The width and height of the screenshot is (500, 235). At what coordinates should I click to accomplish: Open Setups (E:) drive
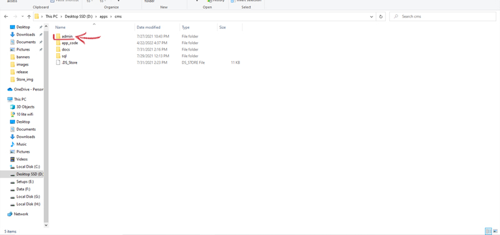(x=25, y=181)
